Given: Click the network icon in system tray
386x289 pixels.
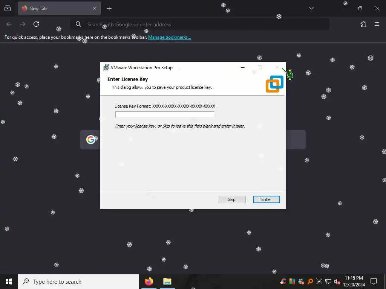Looking at the screenshot, I should tap(328, 281).
